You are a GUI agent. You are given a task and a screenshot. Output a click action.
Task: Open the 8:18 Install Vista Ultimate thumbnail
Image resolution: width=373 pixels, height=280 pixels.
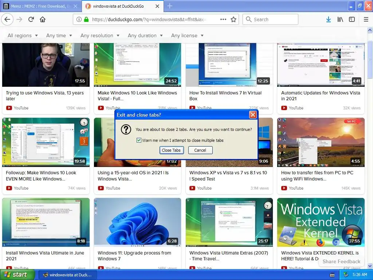coord(46,222)
